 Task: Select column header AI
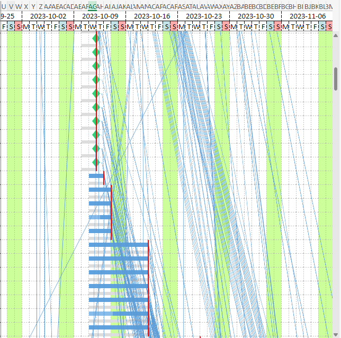[x=107, y=7]
